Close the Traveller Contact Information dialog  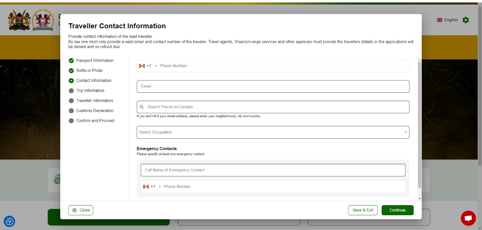(81, 210)
